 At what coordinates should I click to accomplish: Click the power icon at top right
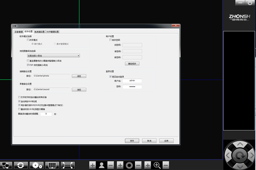coord(250,3)
